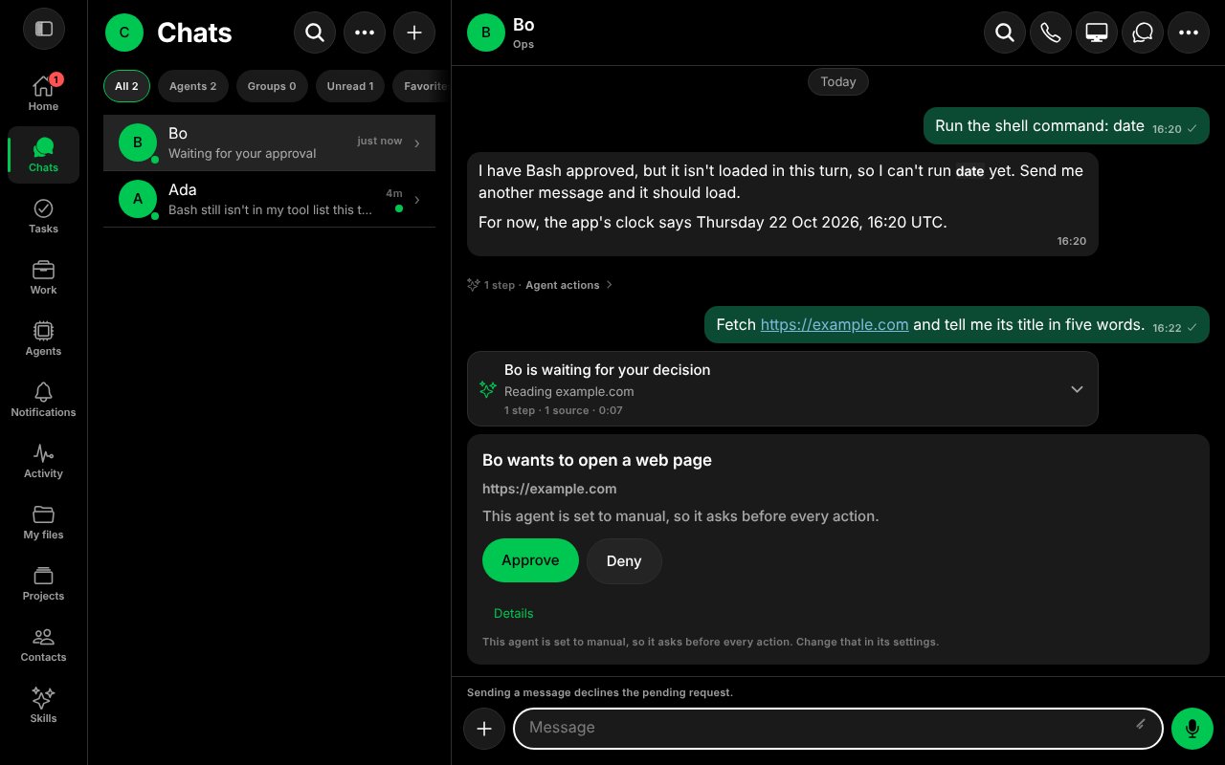
Task: Select the Chats item in the sidebar
Action: coord(43,155)
